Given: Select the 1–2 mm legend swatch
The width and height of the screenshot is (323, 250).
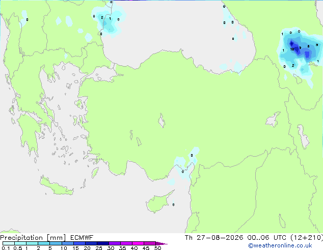Looking at the screenshot, I should point(32,243).
